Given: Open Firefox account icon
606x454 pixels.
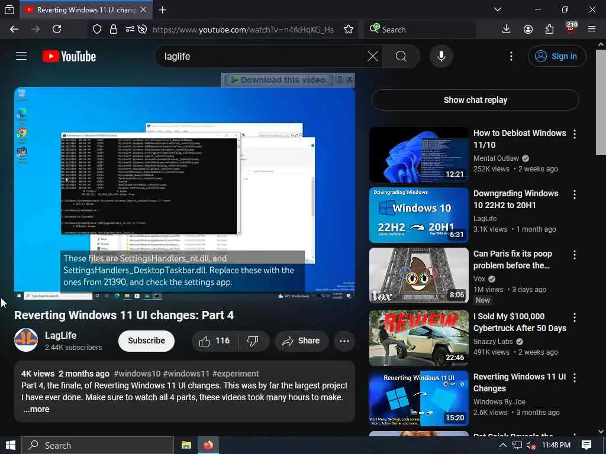Looking at the screenshot, I should [528, 30].
